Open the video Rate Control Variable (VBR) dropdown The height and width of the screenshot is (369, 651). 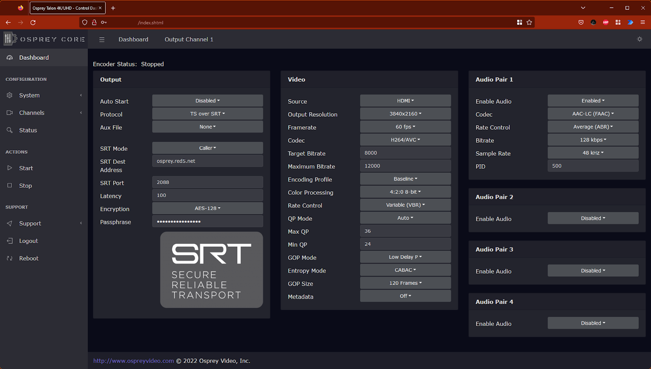tap(405, 205)
